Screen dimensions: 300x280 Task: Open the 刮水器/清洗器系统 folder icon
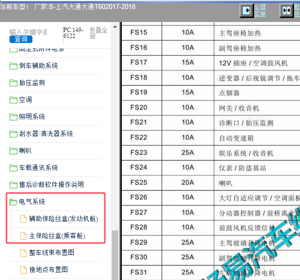click(13, 134)
